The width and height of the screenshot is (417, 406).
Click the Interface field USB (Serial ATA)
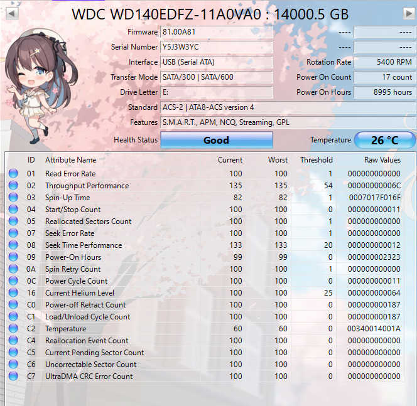[x=217, y=62]
